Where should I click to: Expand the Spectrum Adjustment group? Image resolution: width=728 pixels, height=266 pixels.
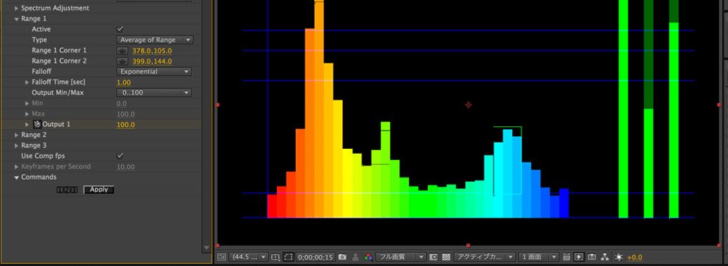17,8
